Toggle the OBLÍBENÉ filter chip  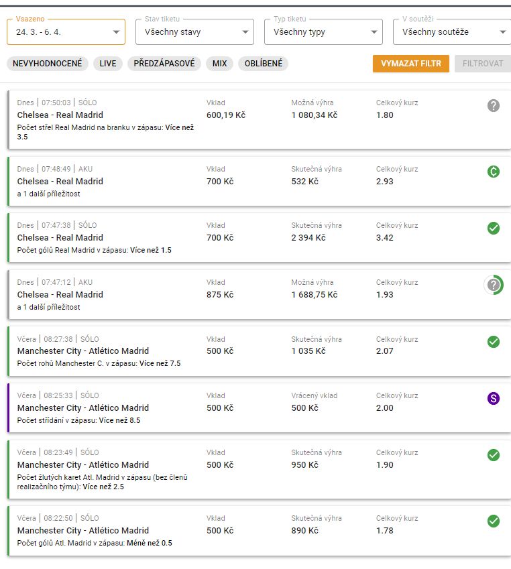[x=264, y=64]
